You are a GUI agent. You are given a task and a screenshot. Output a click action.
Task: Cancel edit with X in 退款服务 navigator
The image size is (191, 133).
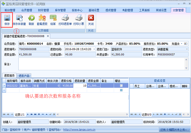(x=54, y=114)
